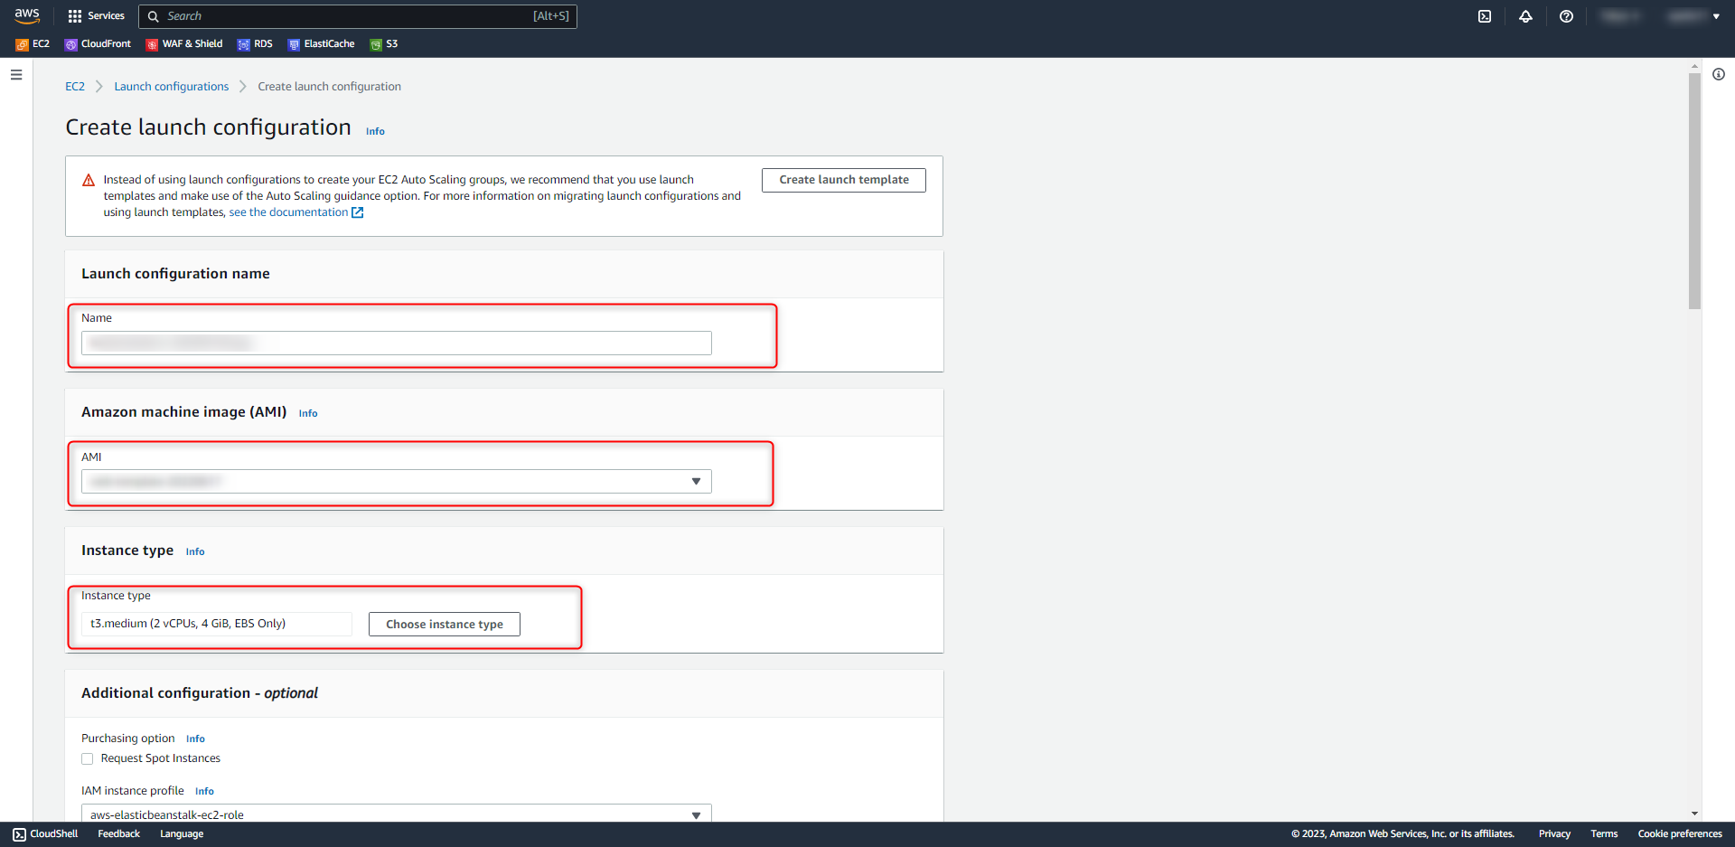1735x847 pixels.
Task: Open Cookie preferences
Action: pos(1680,834)
